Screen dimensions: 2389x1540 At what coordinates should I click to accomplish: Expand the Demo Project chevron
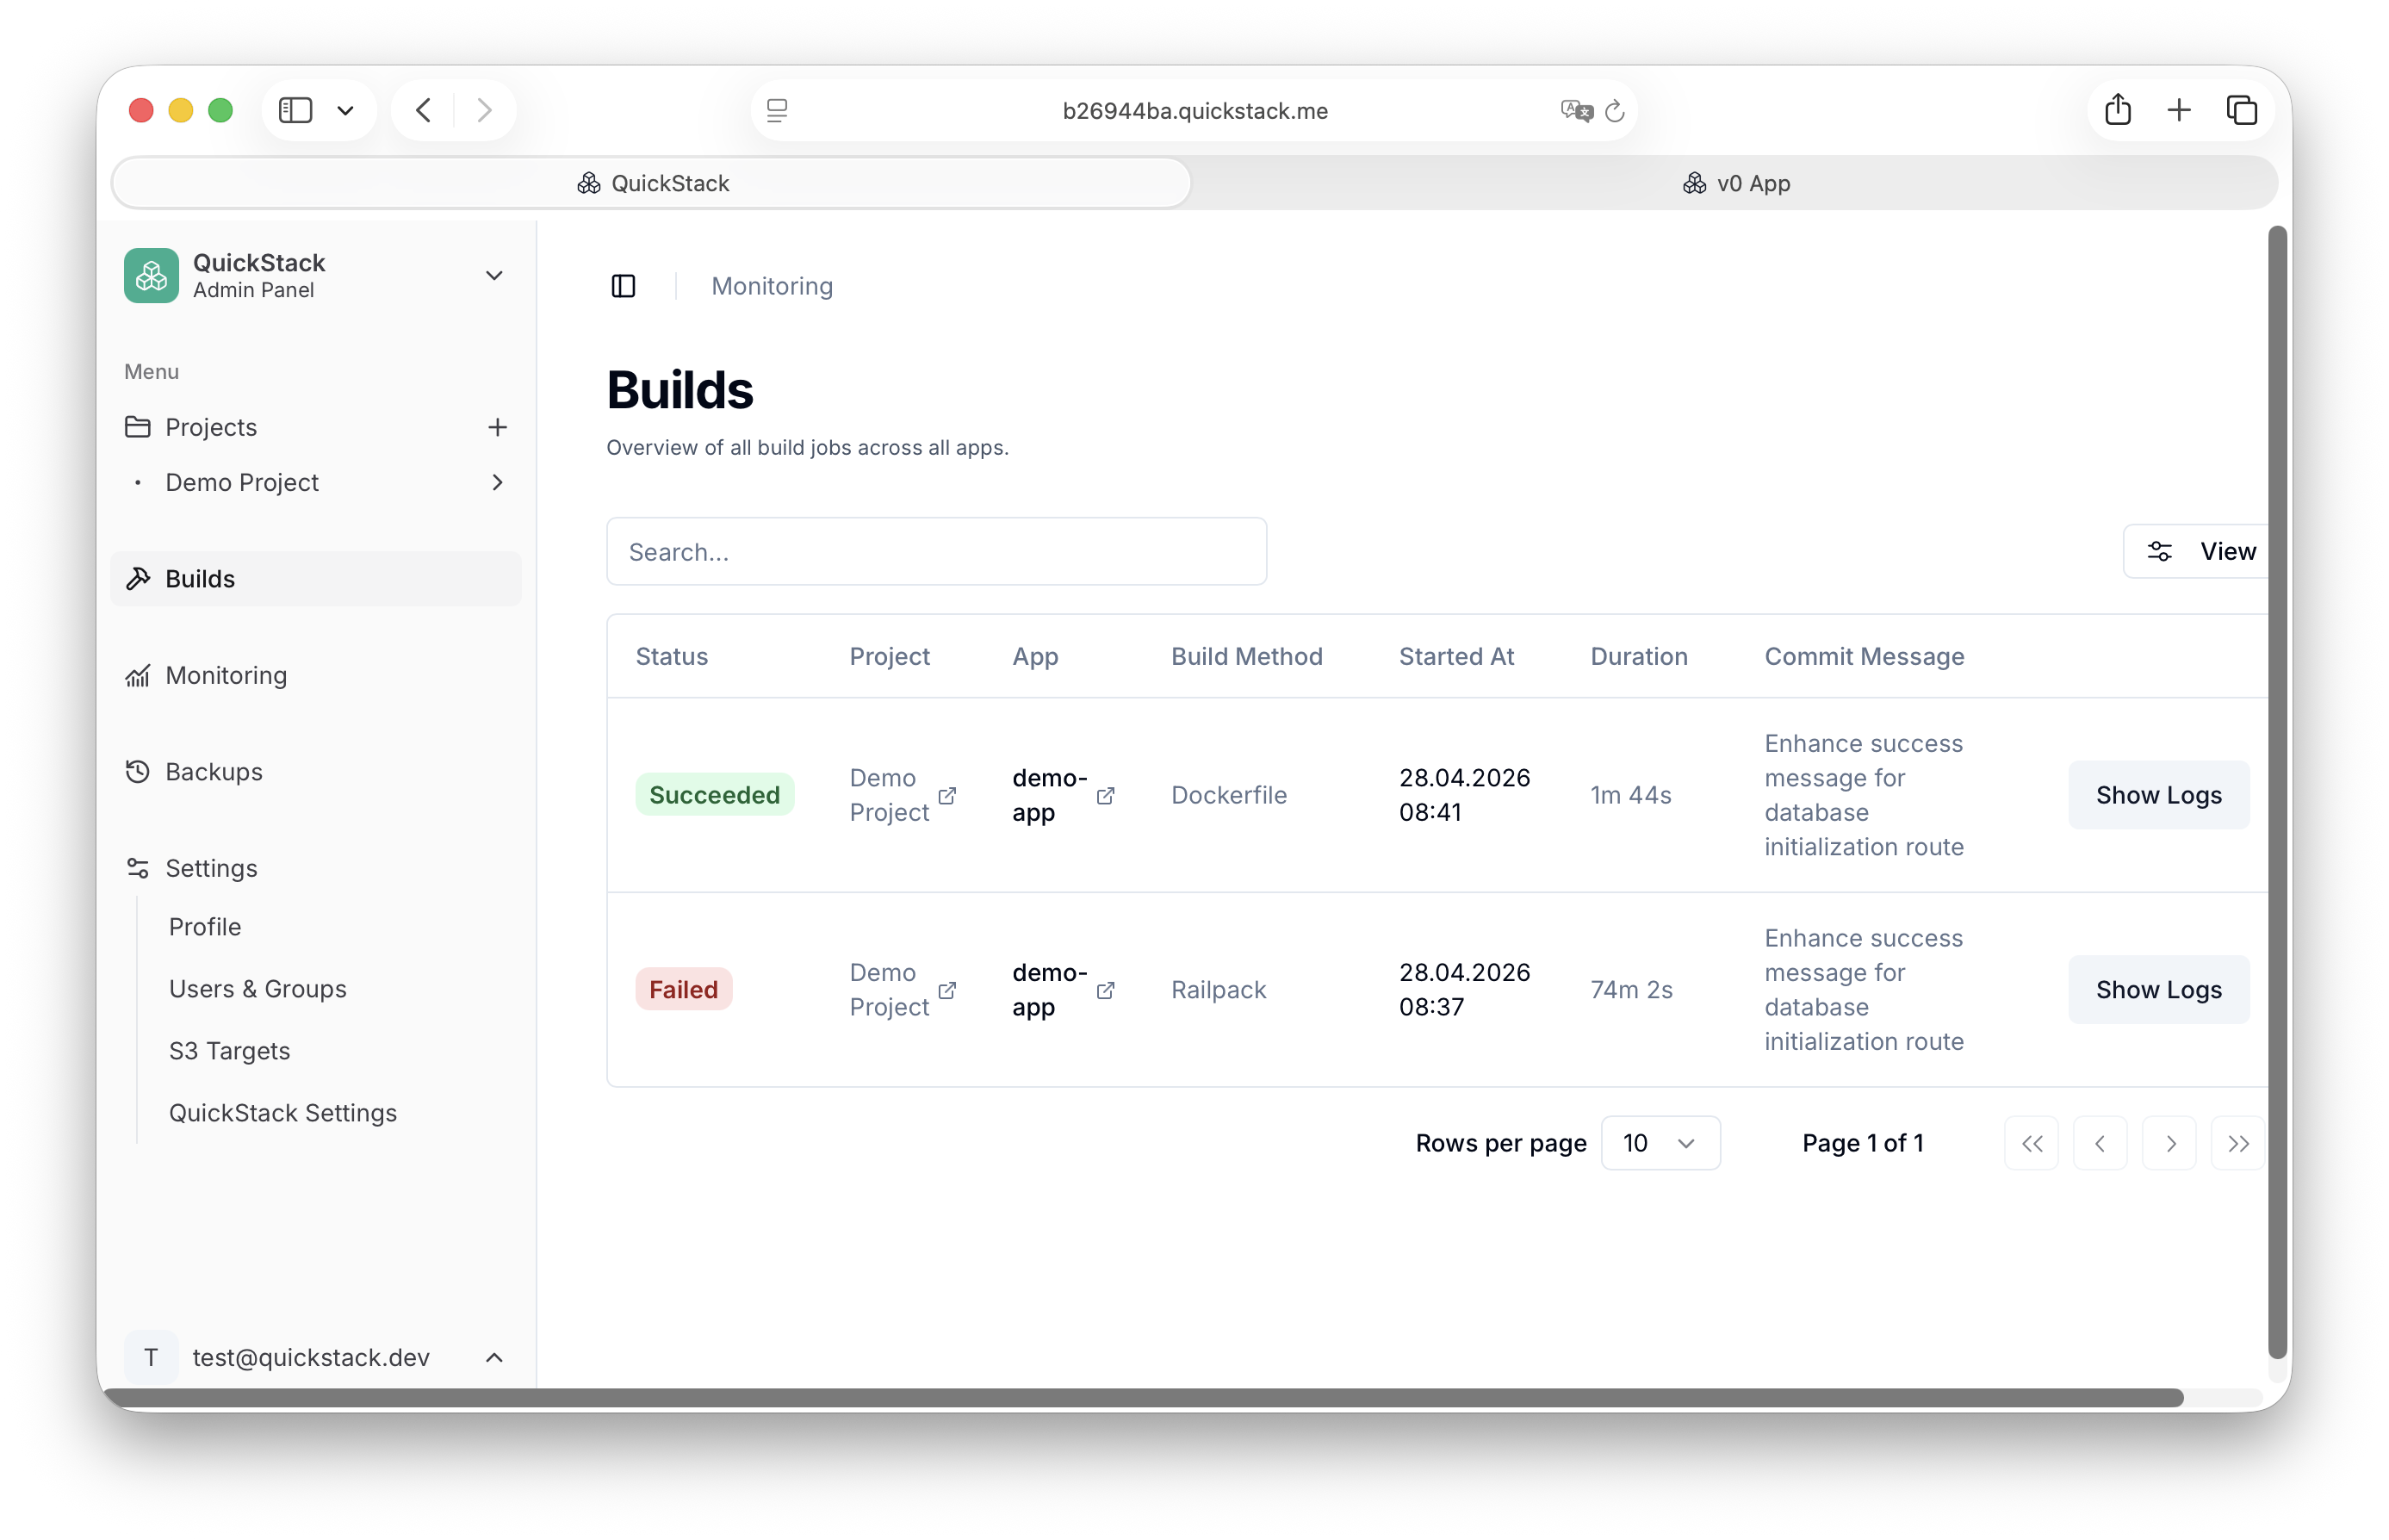pyautogui.click(x=497, y=483)
